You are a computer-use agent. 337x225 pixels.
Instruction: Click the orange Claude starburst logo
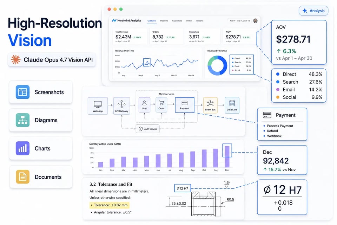pyautogui.click(x=16, y=60)
